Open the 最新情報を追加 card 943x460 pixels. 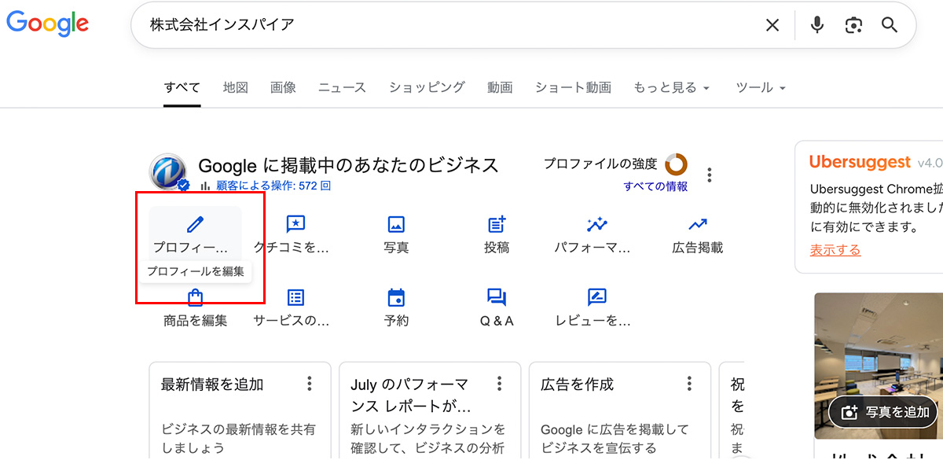click(240, 410)
